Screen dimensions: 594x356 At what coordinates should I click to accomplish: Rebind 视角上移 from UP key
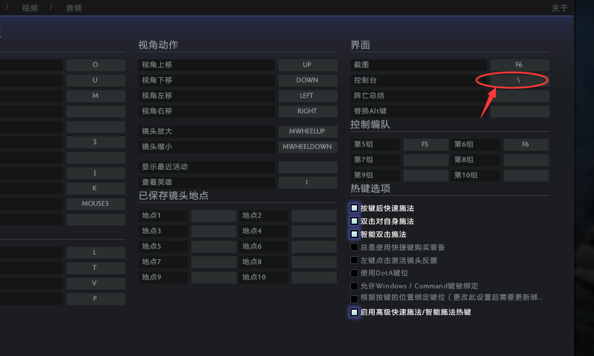308,65
